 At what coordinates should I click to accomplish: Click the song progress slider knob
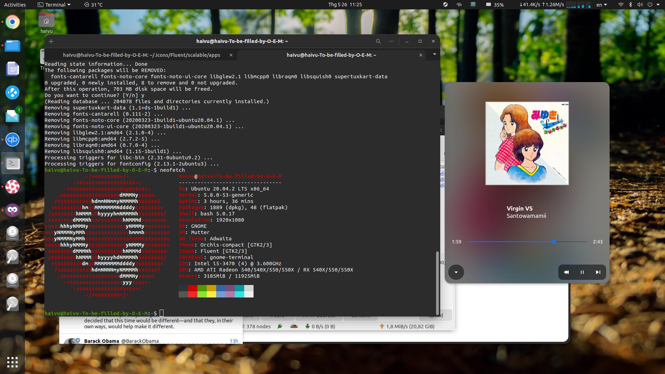click(x=554, y=242)
